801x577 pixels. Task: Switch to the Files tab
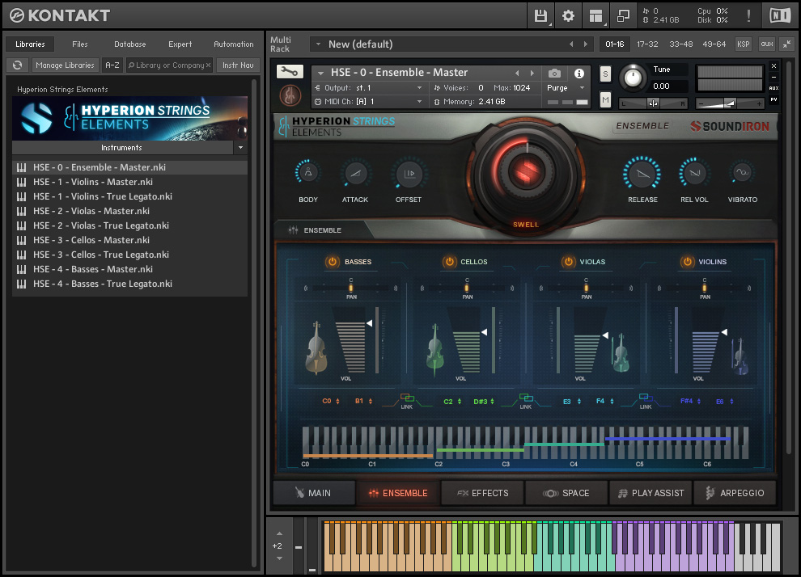click(79, 44)
